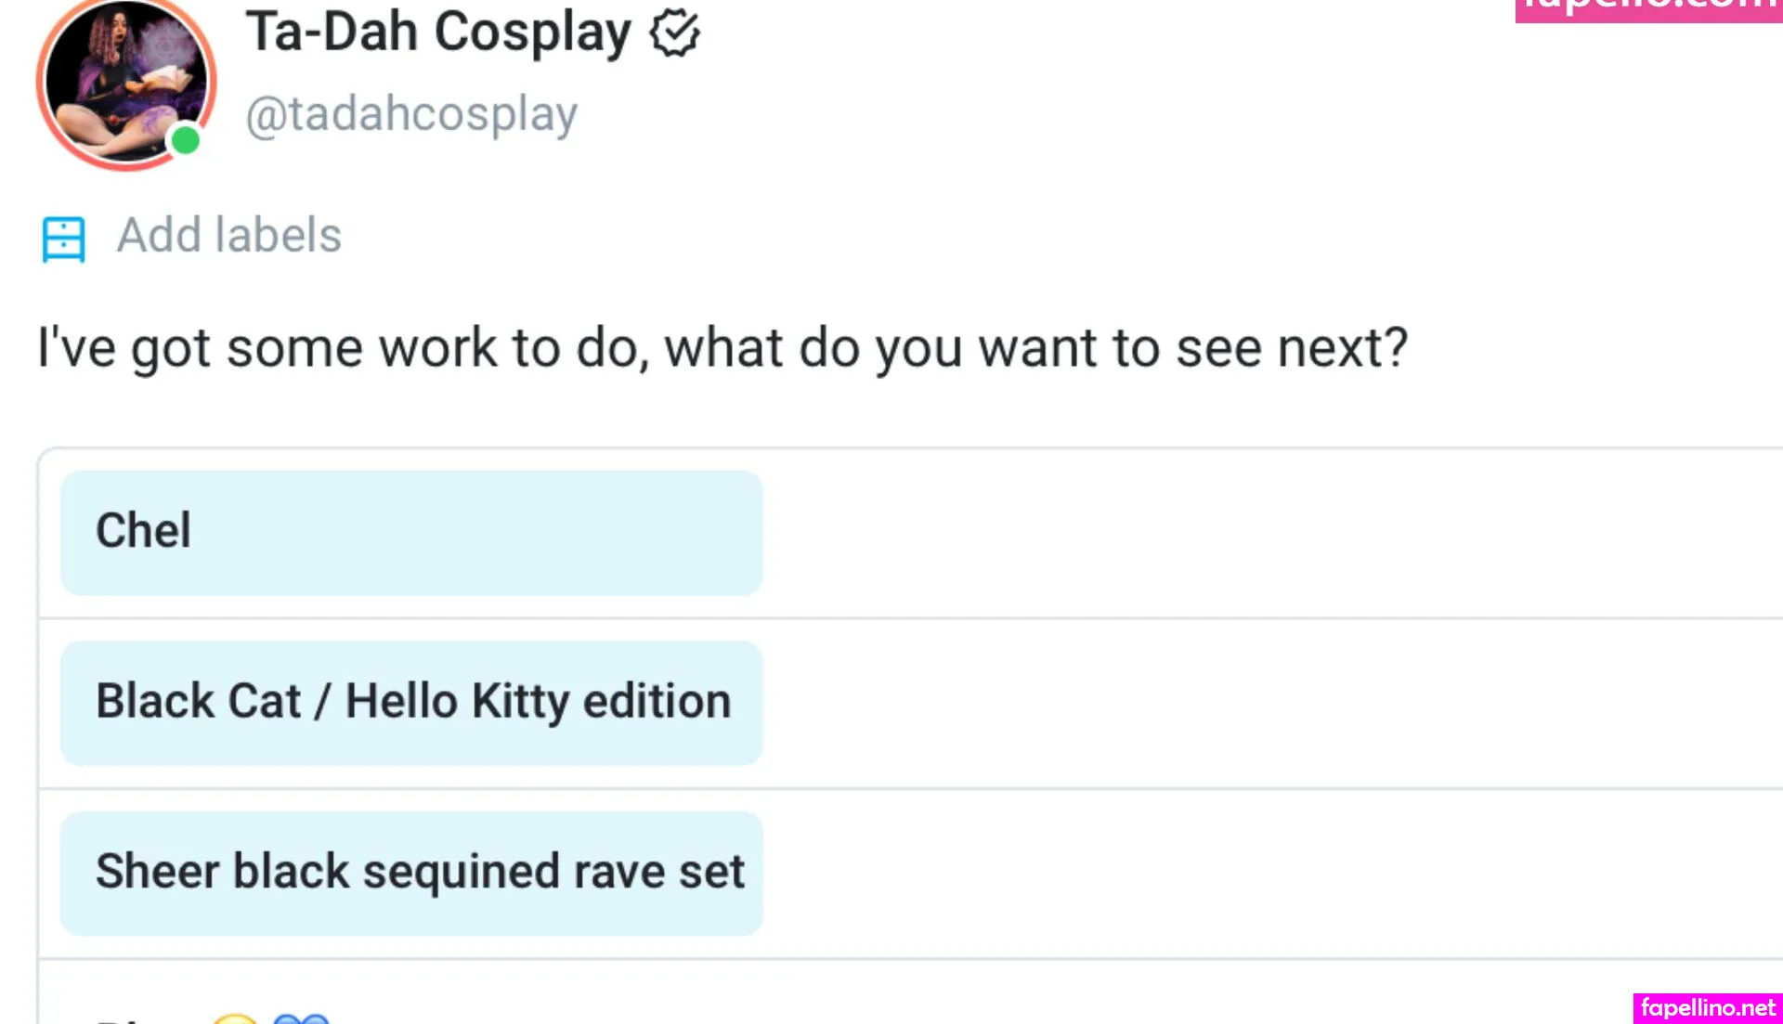The height and width of the screenshot is (1024, 1783).
Task: Click the green online status dot
Action: point(186,140)
